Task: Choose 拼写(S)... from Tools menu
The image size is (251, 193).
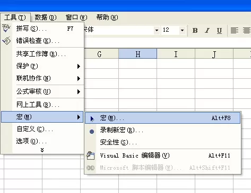Action: (42, 29)
